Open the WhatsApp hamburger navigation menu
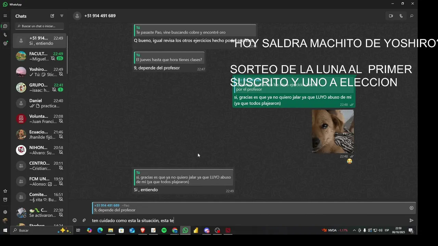This screenshot has height=246, width=438. 5,16
